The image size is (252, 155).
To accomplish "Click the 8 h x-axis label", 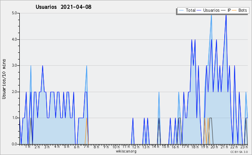I will [97, 147].
